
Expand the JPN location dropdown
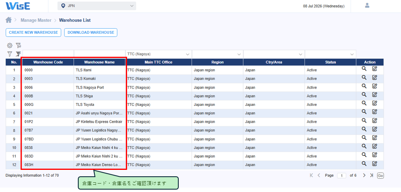(x=97, y=6)
